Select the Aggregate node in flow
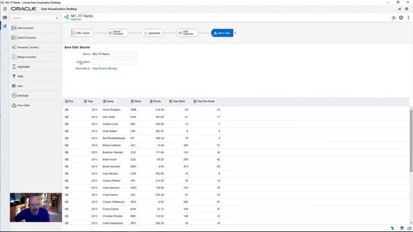The width and height of the screenshot is (413, 232). (152, 33)
